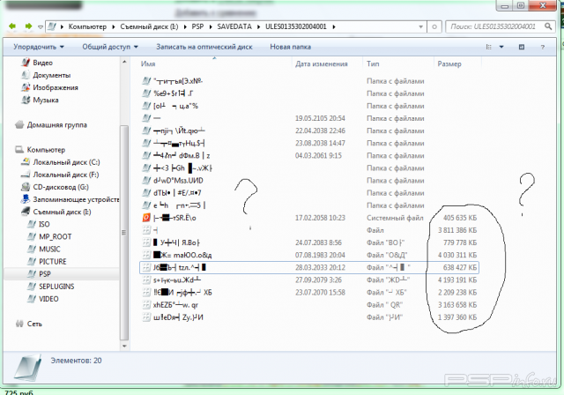Viewport: 564px width, 395px height.
Task: Open the Сеть network icon
Action: [19, 324]
